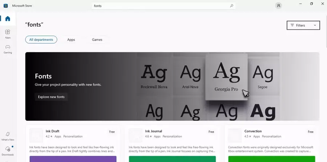327x162 pixels.
Task: Click the Explore new fonts button
Action: point(51,97)
